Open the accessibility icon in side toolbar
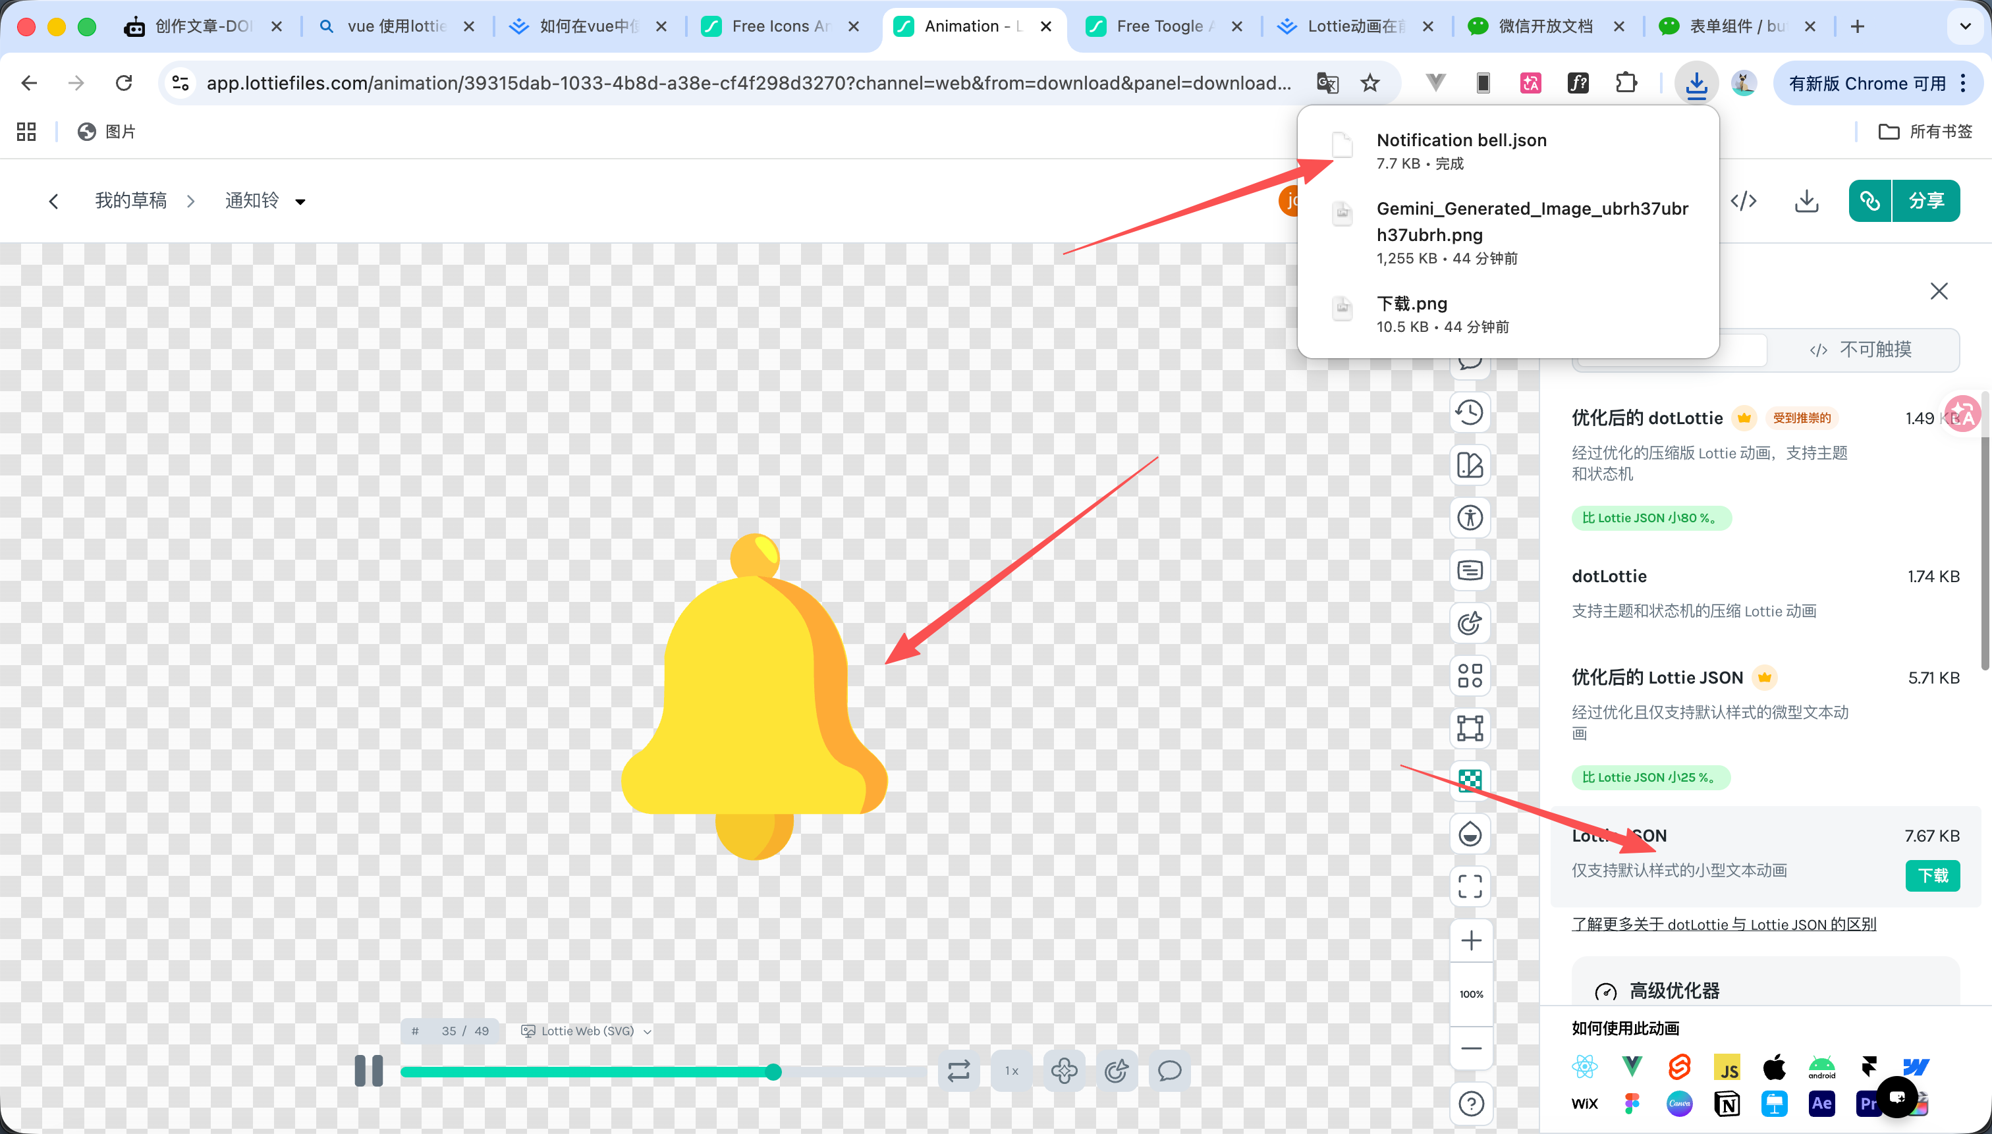The width and height of the screenshot is (1992, 1134). click(x=1469, y=518)
